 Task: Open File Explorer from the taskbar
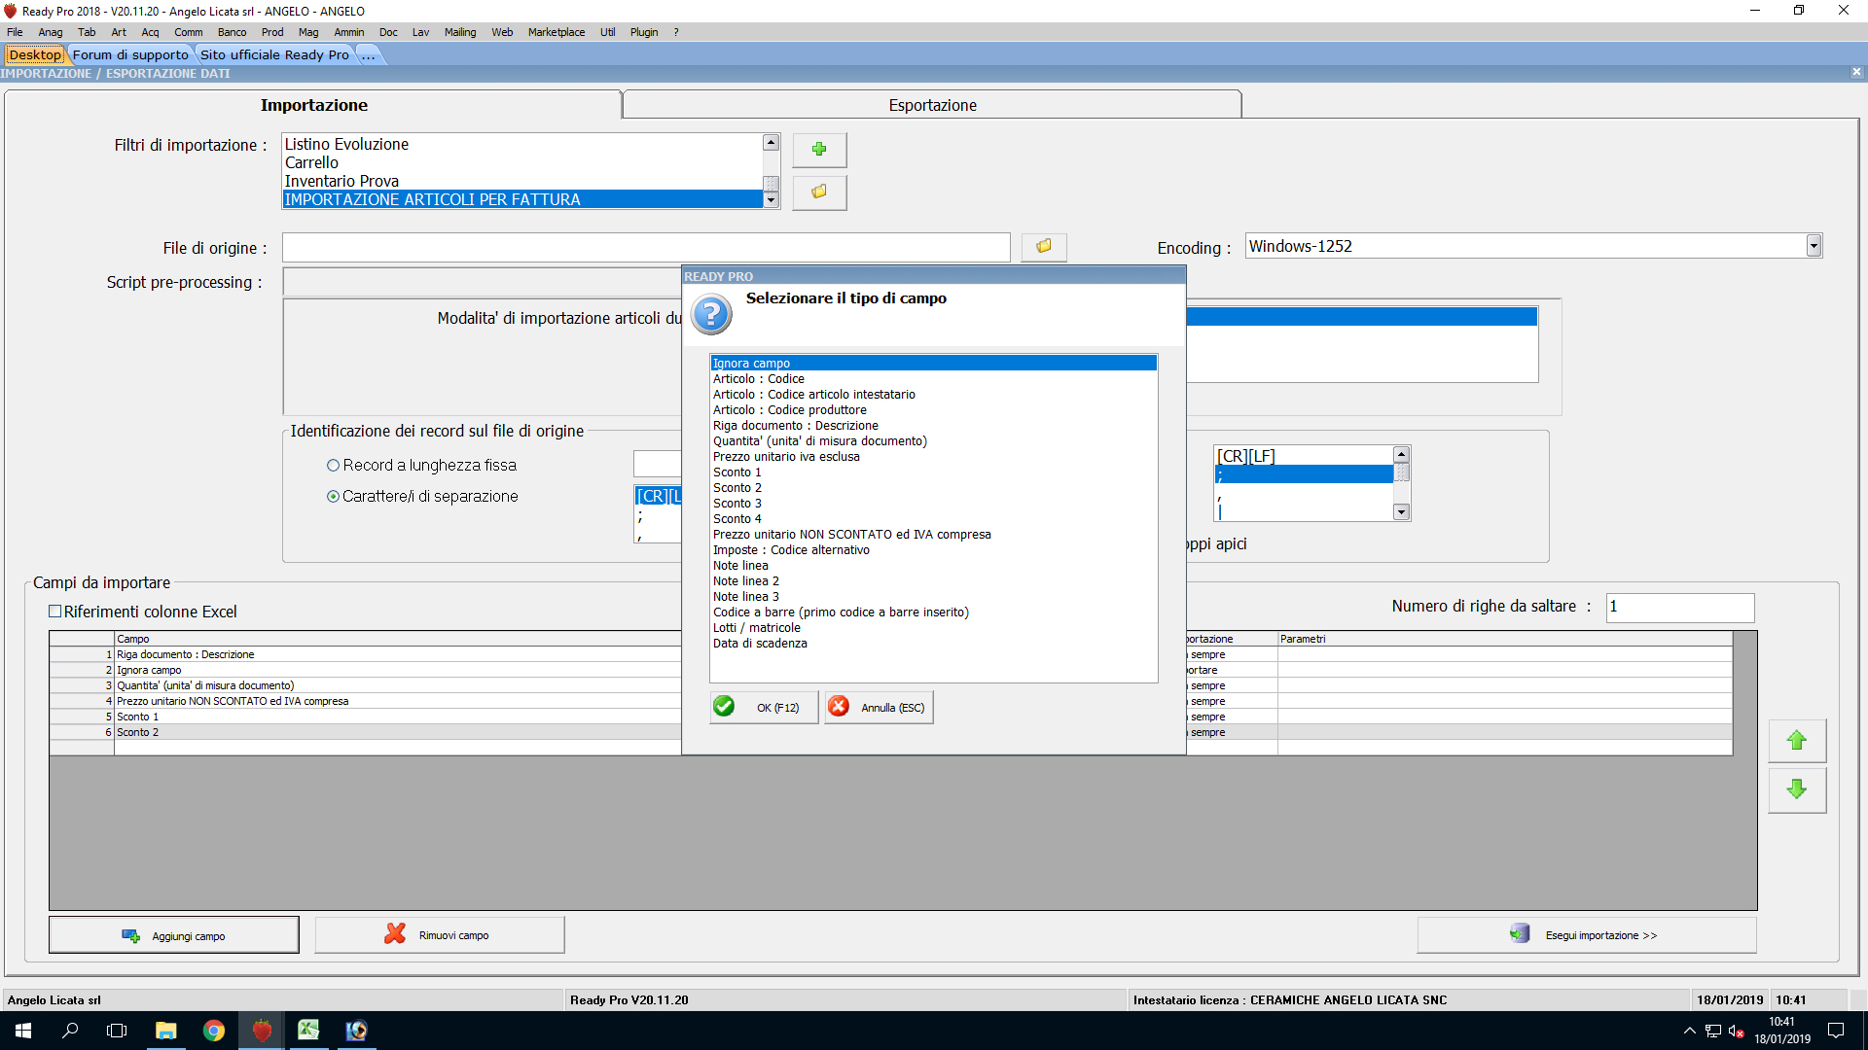click(x=166, y=1031)
